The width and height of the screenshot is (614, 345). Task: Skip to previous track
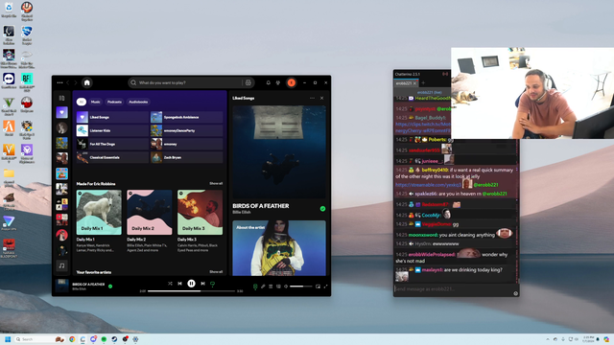pyautogui.click(x=179, y=284)
